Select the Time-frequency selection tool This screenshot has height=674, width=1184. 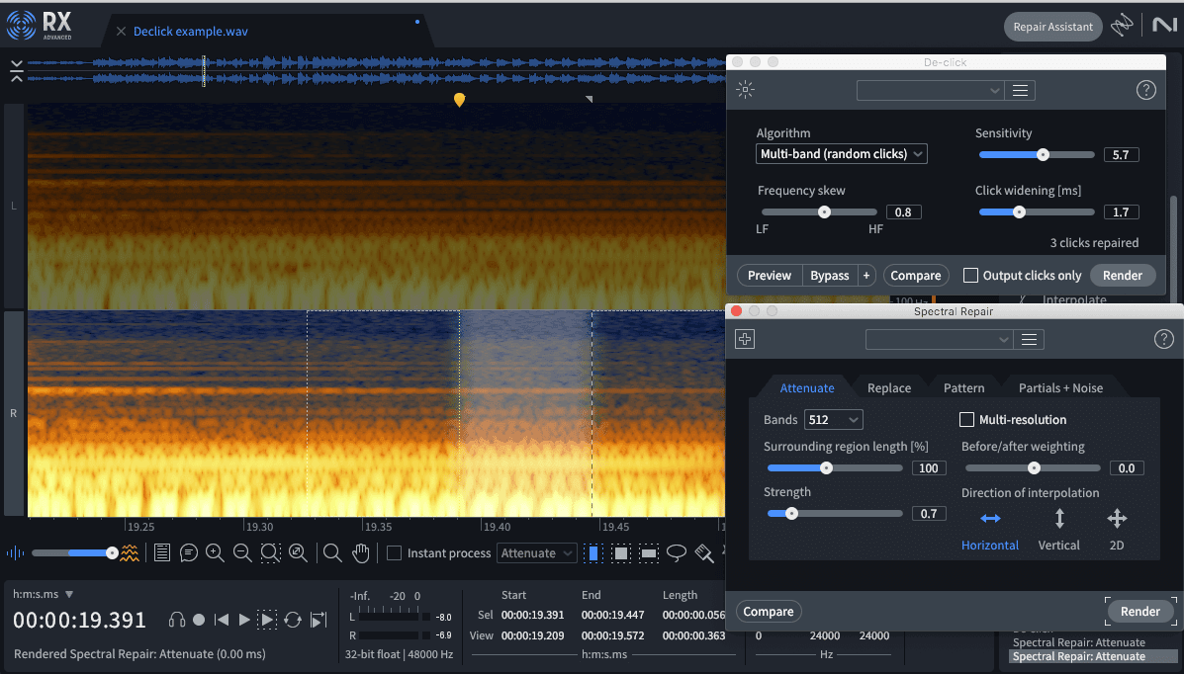click(x=621, y=553)
